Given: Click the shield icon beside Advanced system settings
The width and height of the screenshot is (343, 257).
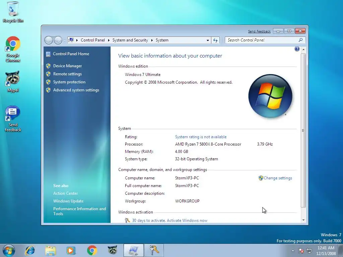Looking at the screenshot, I should (48, 90).
